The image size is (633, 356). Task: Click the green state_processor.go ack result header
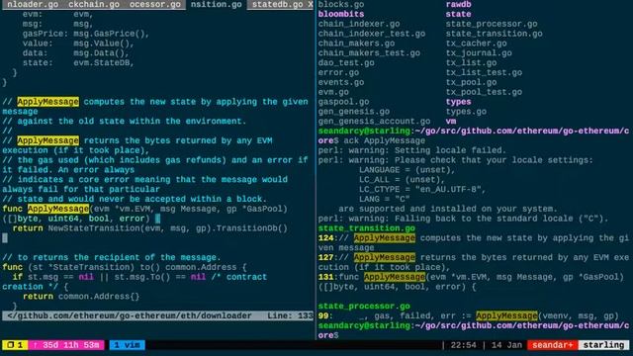(x=364, y=306)
